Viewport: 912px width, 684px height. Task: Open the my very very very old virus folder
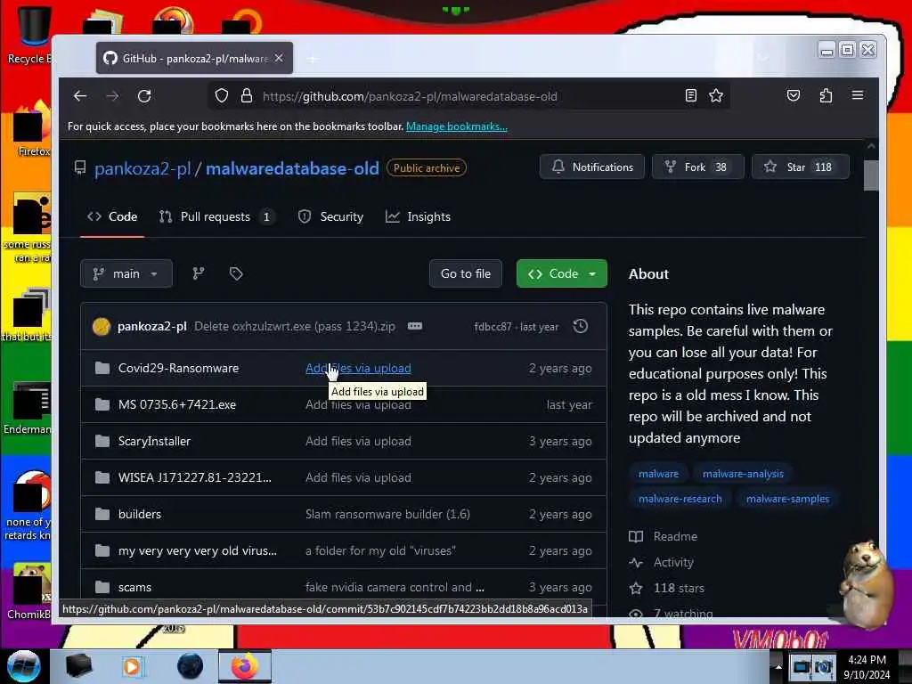(197, 550)
